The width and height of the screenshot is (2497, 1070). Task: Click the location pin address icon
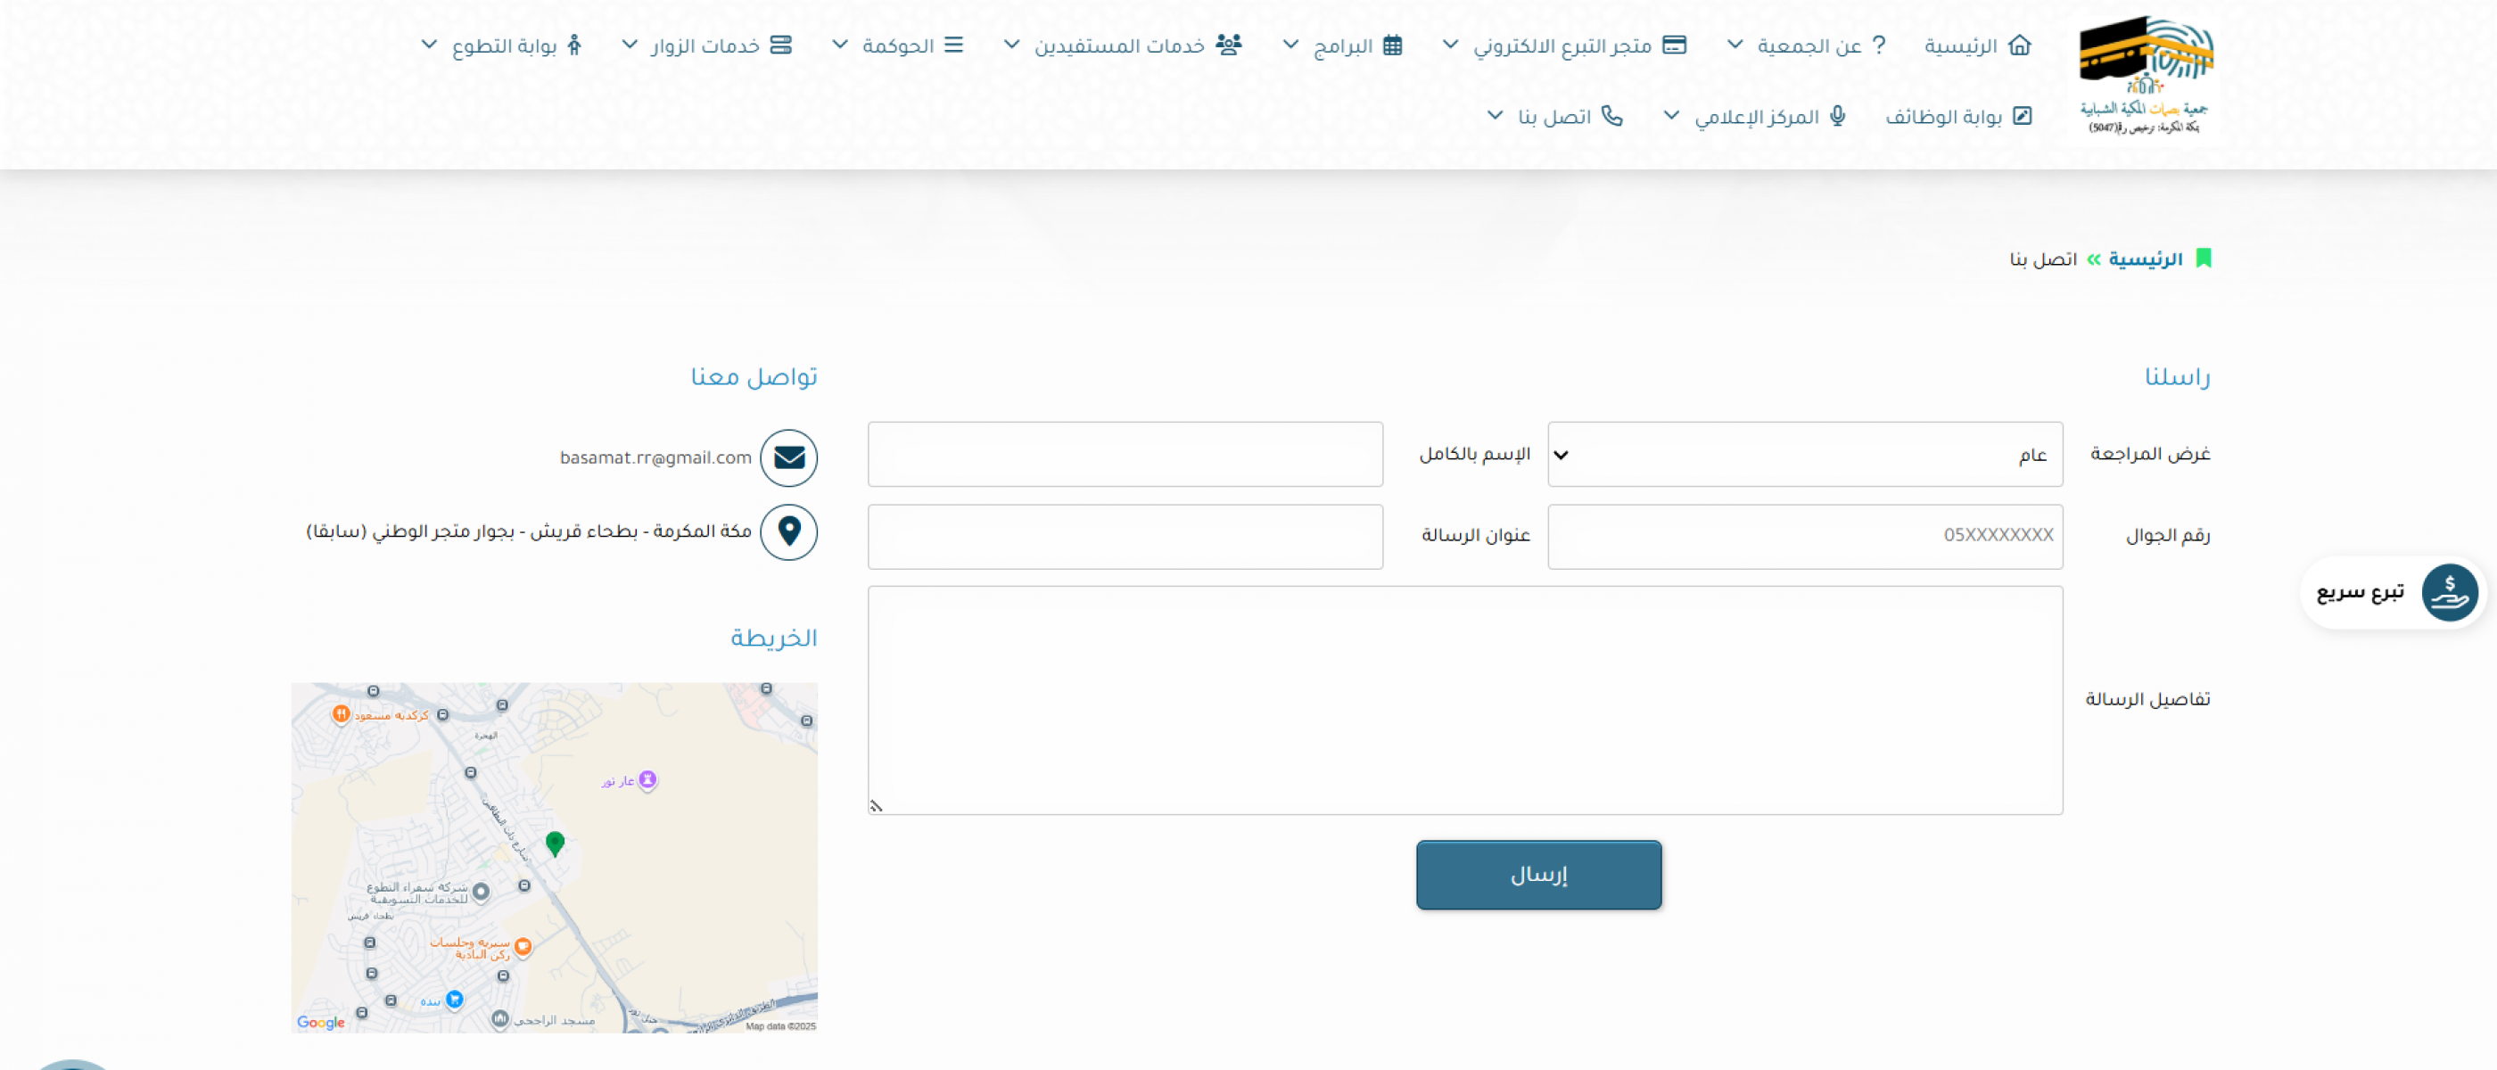click(788, 531)
